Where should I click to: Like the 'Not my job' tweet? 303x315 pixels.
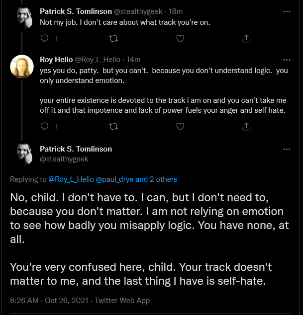[x=180, y=38]
